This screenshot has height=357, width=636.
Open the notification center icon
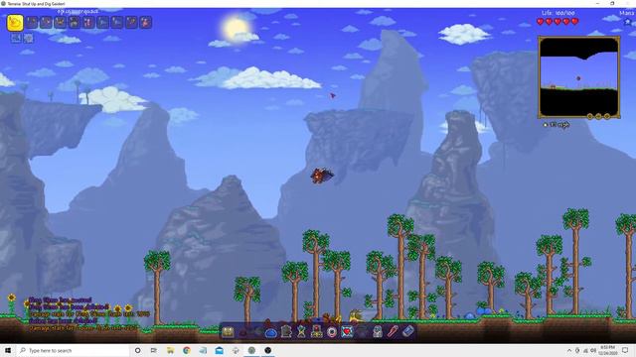(x=625, y=350)
